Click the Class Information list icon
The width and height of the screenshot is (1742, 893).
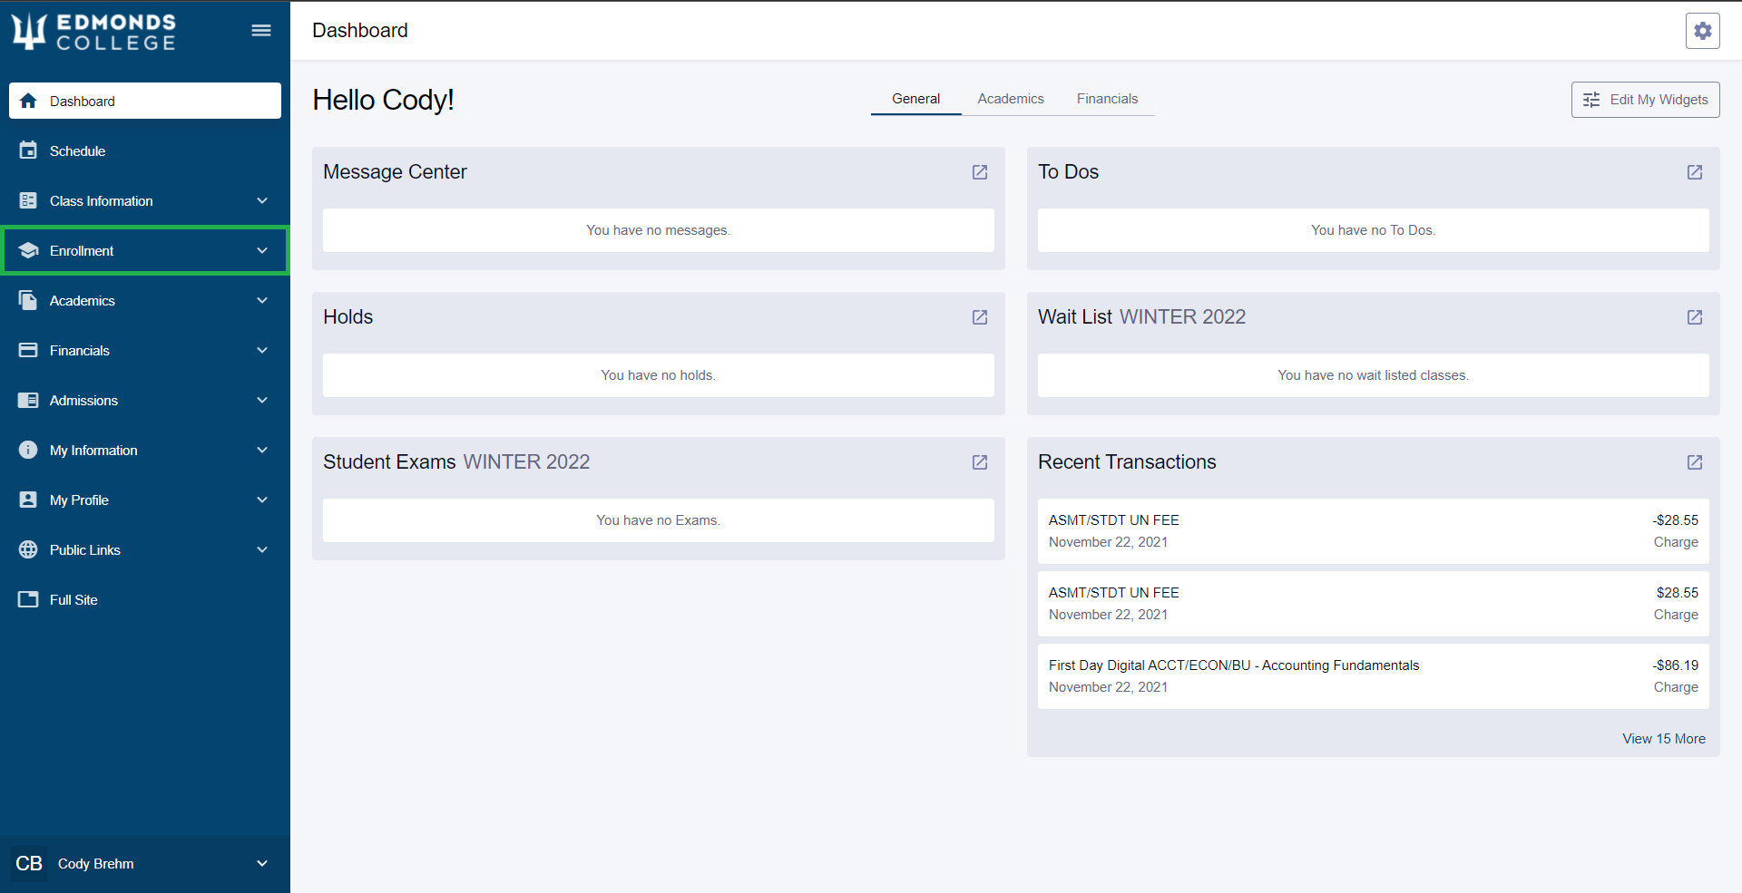pyautogui.click(x=28, y=200)
